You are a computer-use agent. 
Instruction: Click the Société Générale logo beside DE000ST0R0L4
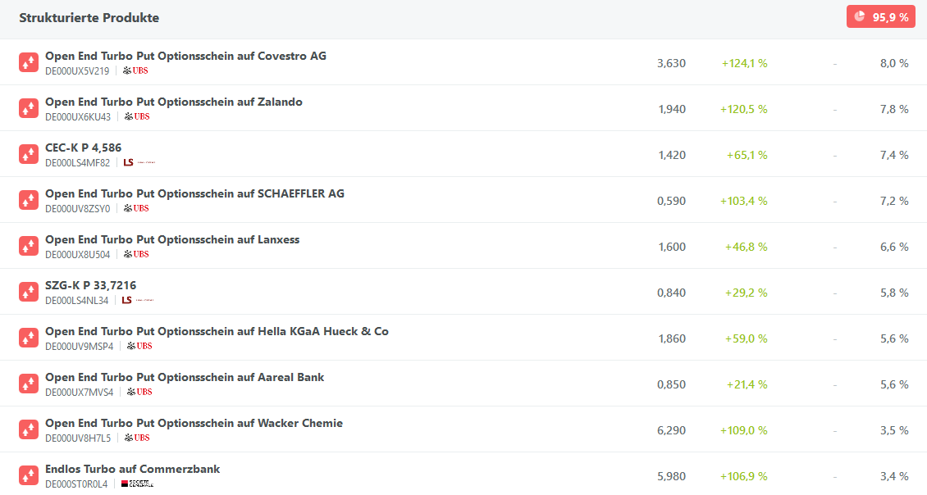[136, 484]
